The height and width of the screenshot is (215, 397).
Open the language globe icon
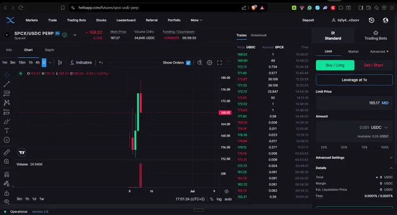(385, 20)
